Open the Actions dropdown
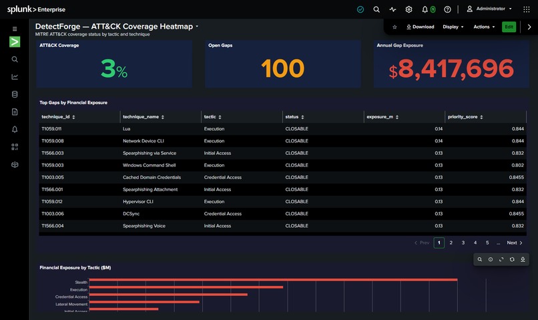 (x=484, y=27)
